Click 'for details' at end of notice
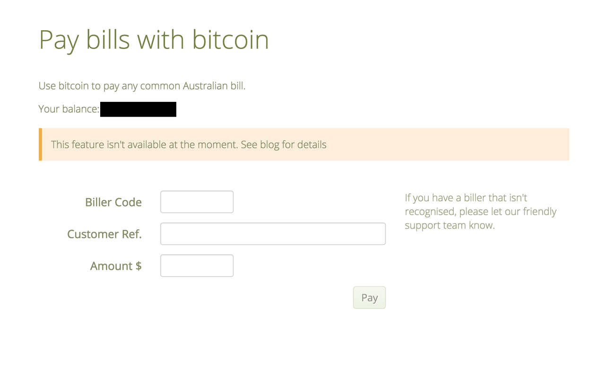 304,144
